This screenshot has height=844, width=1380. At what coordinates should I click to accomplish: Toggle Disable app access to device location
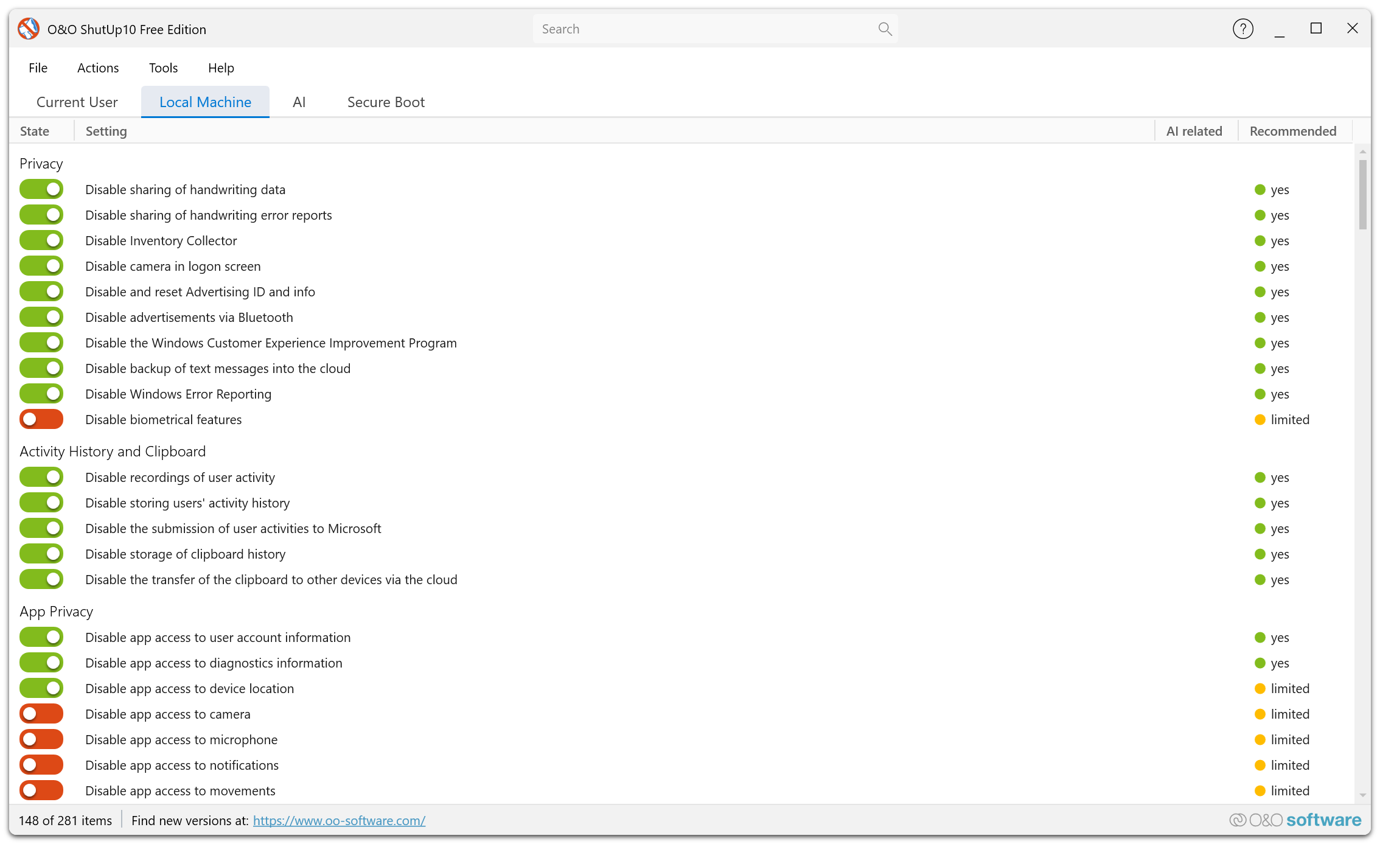click(x=41, y=688)
